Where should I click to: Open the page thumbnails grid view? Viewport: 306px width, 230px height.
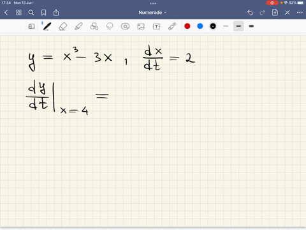[18, 13]
